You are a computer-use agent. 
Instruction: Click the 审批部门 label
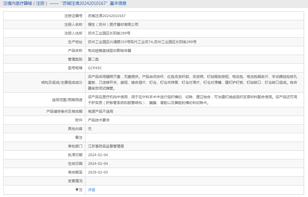tap(75, 146)
